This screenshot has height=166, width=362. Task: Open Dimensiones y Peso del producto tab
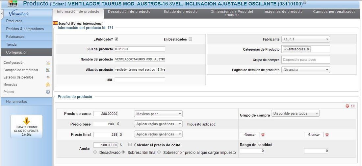232,13
